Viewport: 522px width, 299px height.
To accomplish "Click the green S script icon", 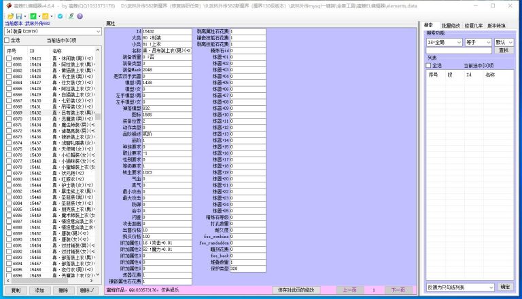I will (x=71, y=16).
